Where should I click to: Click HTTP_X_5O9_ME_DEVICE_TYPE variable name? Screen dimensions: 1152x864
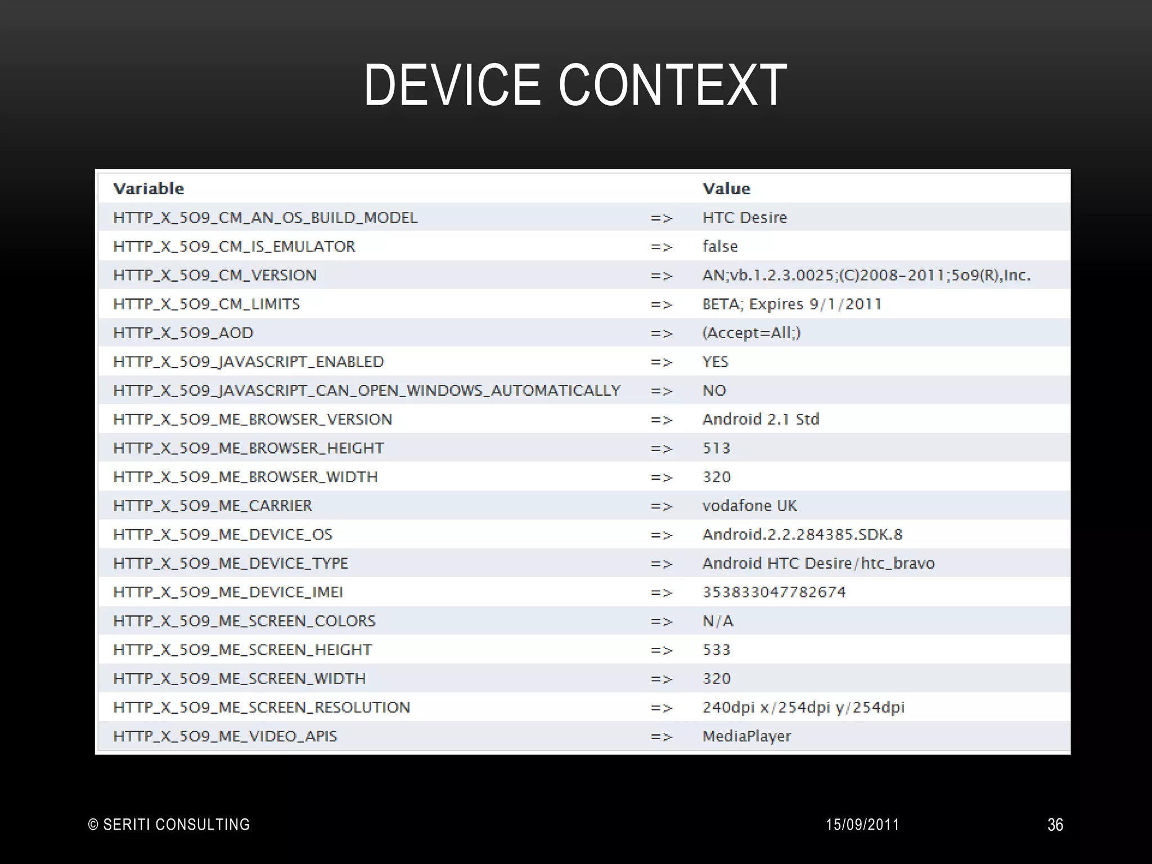click(231, 563)
